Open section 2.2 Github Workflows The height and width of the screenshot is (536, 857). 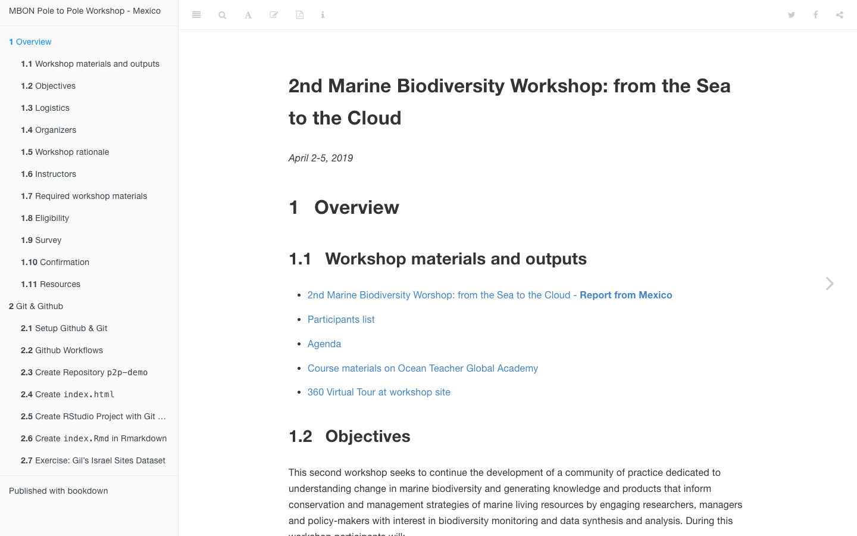62,350
